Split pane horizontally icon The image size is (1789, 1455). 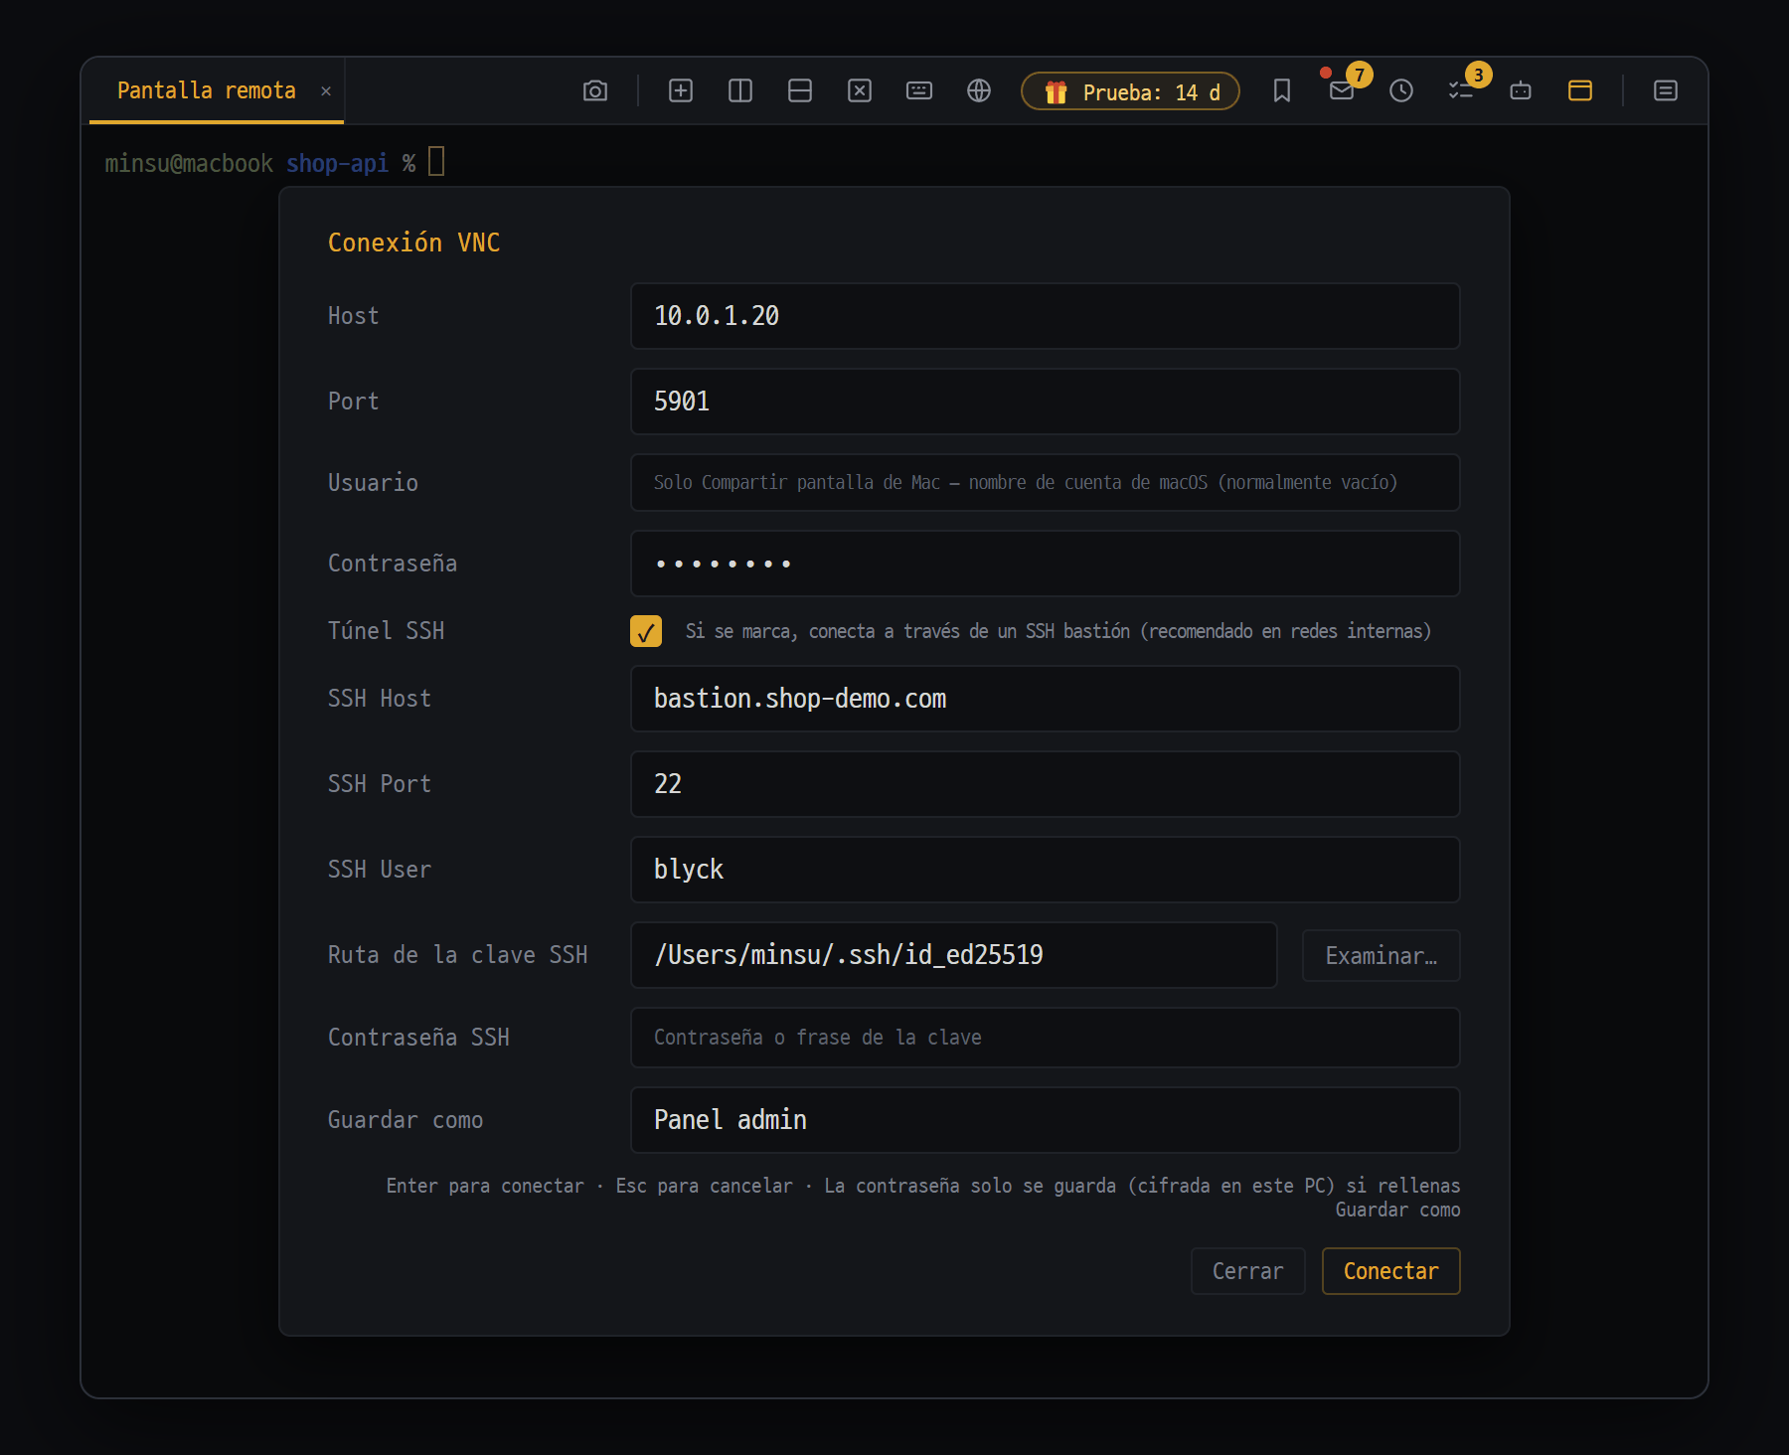tap(800, 91)
